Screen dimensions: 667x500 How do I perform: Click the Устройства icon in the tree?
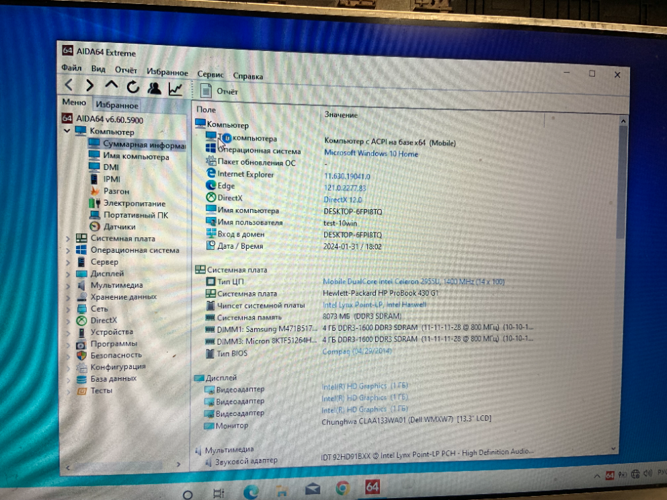(81, 333)
